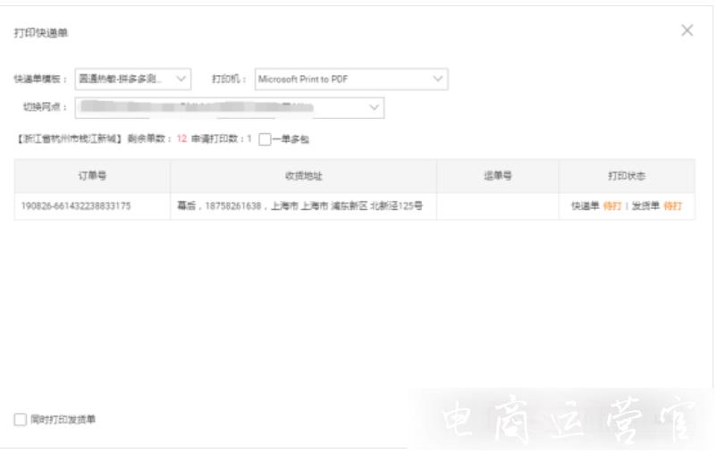Click the 运单号 column header
The width and height of the screenshot is (717, 453).
coord(497,176)
